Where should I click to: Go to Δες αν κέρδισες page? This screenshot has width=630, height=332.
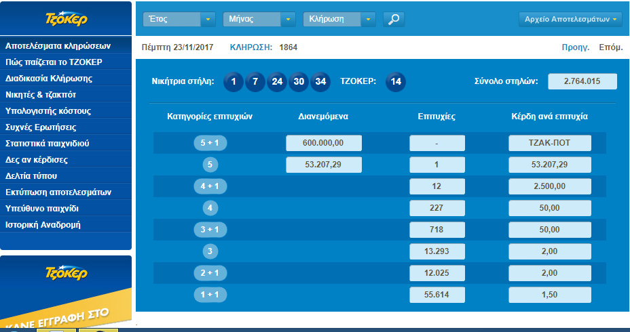pyautogui.click(x=37, y=160)
